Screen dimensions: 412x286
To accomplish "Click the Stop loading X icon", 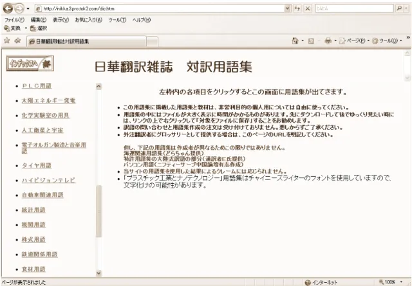I will [308, 8].
